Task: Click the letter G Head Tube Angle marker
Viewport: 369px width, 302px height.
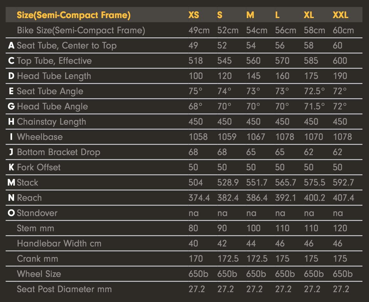Action: [x=11, y=107]
